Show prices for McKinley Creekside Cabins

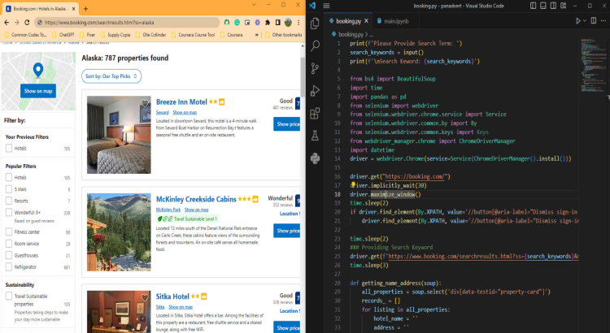coord(287,231)
